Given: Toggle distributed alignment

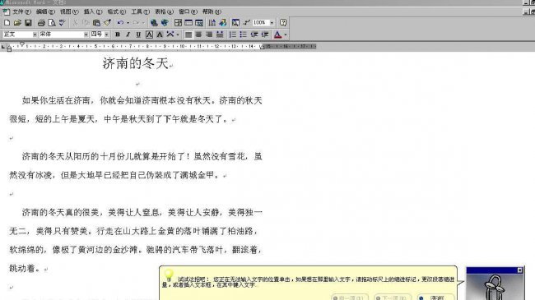Looking at the screenshot, I should 220,35.
